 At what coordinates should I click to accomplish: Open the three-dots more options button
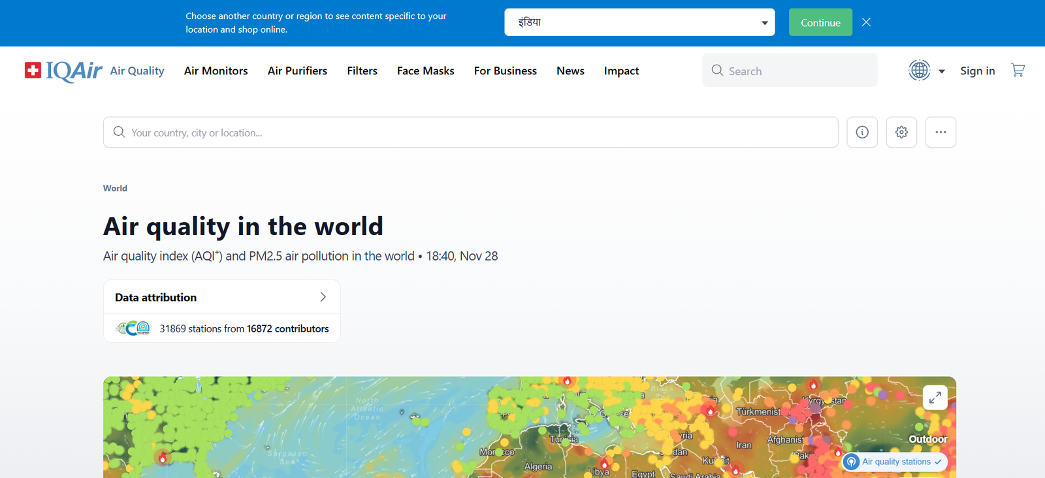click(940, 132)
